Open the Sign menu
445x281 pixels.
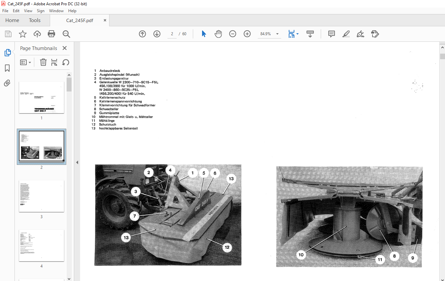point(41,11)
